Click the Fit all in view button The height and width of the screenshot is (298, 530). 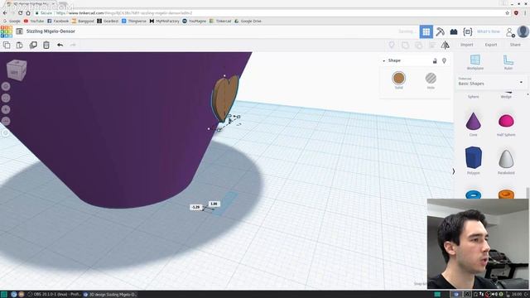click(6, 98)
